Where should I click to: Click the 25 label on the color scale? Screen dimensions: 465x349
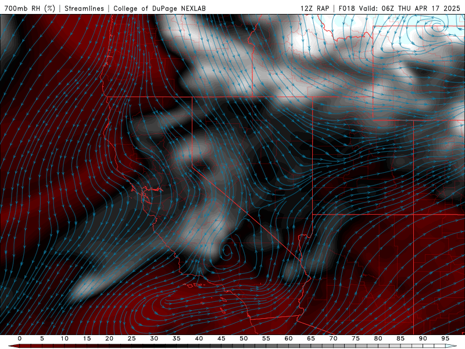pyautogui.click(x=132, y=339)
